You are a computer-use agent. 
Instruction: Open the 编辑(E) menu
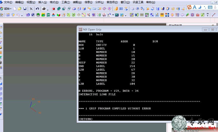tap(19, 2)
